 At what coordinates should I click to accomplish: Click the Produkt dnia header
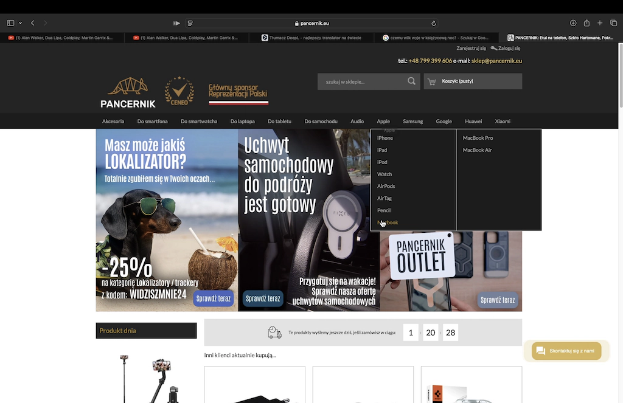(x=146, y=331)
